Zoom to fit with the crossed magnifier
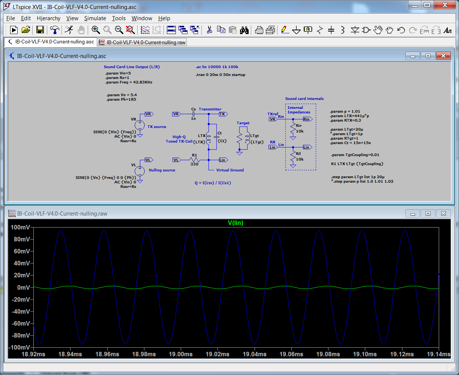The width and height of the screenshot is (459, 375). coord(130,30)
